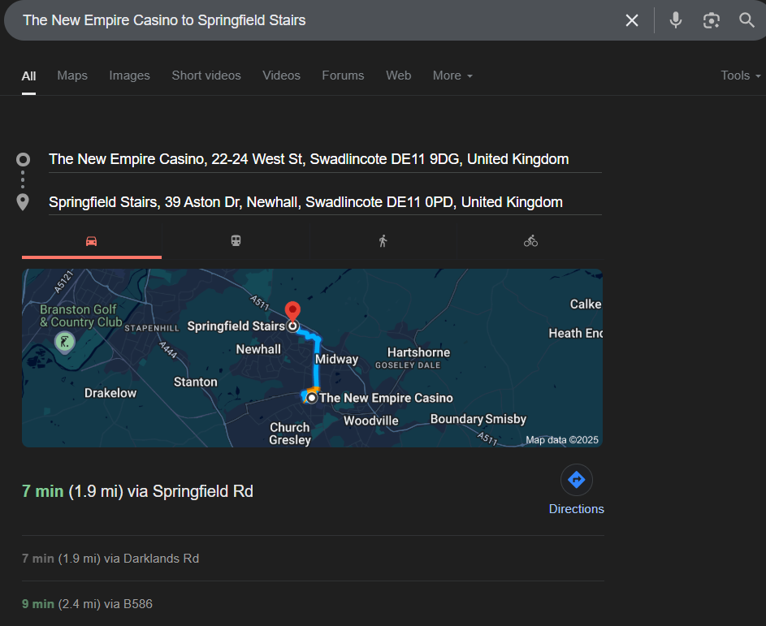Click the Newhall label on map

point(258,350)
